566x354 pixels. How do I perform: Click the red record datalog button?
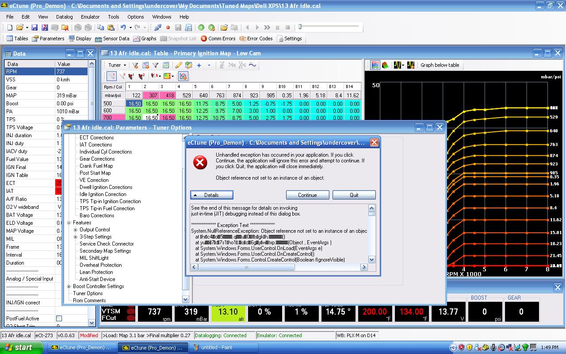168,27
